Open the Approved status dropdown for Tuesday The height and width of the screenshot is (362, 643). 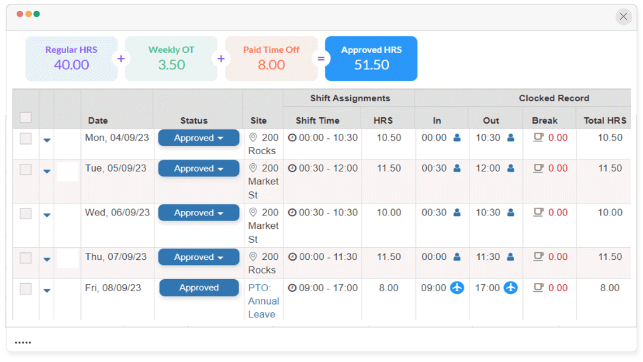[198, 169]
